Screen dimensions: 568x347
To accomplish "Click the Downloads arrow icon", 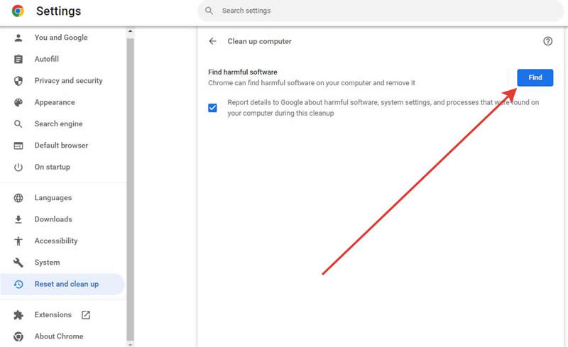I will pyautogui.click(x=18, y=219).
